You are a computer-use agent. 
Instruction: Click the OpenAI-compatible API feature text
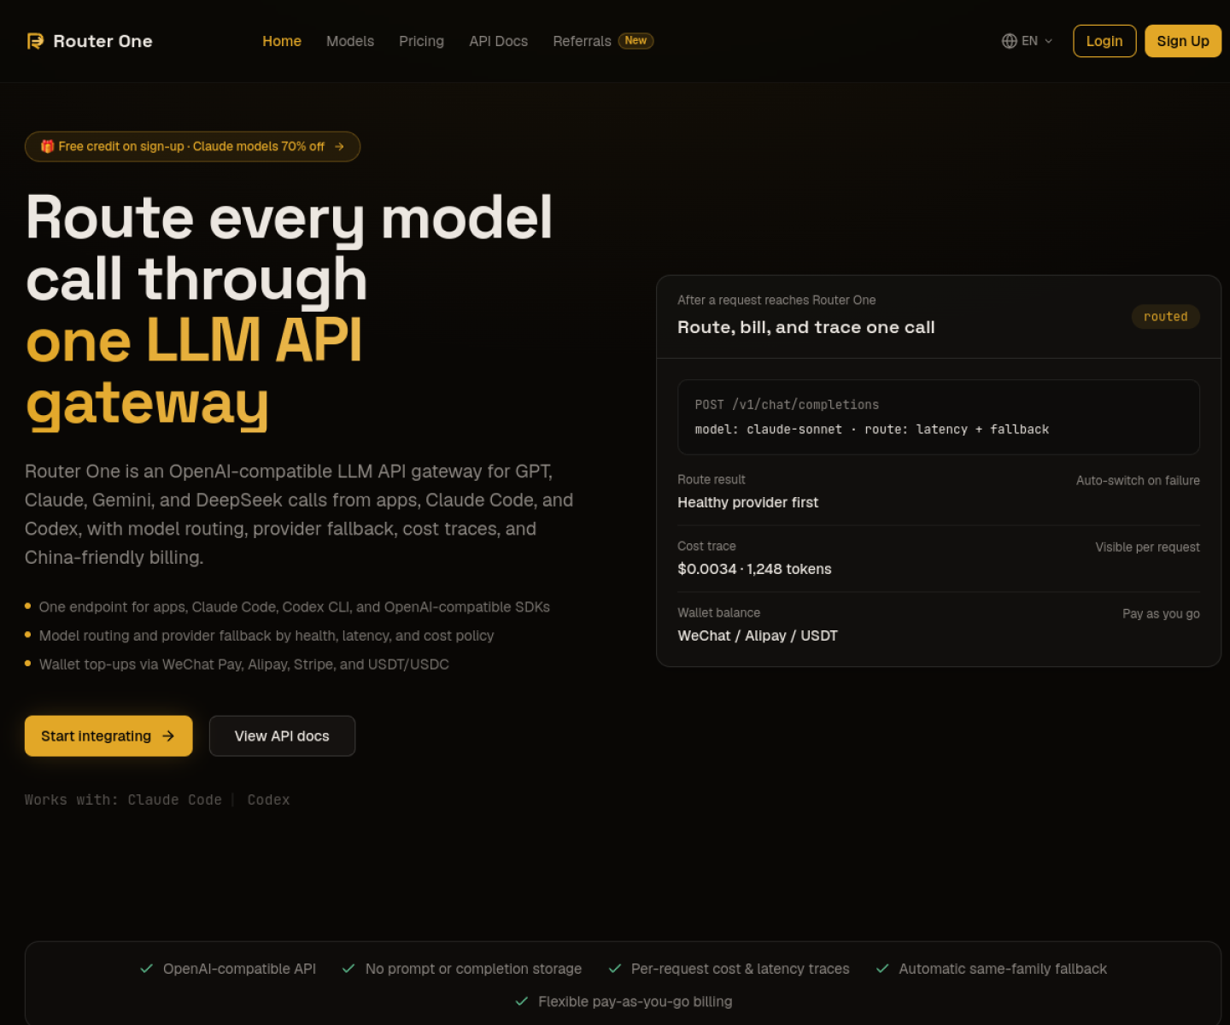click(x=239, y=969)
